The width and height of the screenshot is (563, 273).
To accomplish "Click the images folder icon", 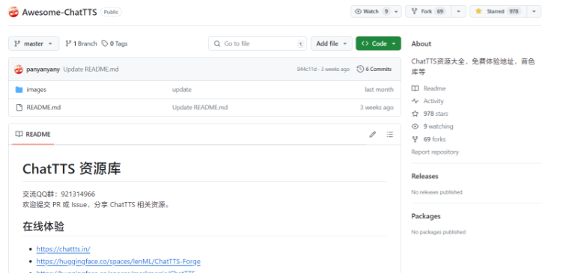I will (19, 89).
